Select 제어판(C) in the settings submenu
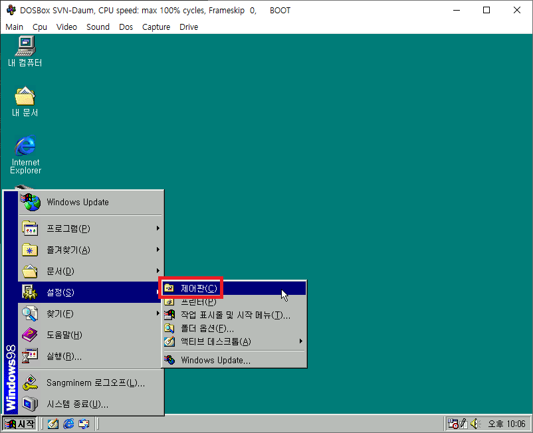The image size is (533, 433). 235,288
